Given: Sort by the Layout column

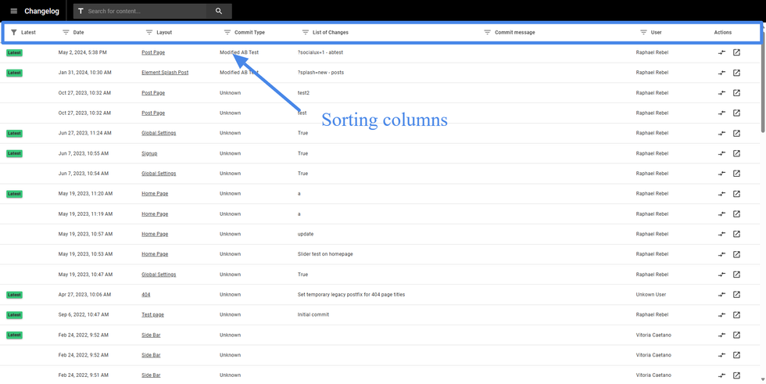Looking at the screenshot, I should 159,33.
